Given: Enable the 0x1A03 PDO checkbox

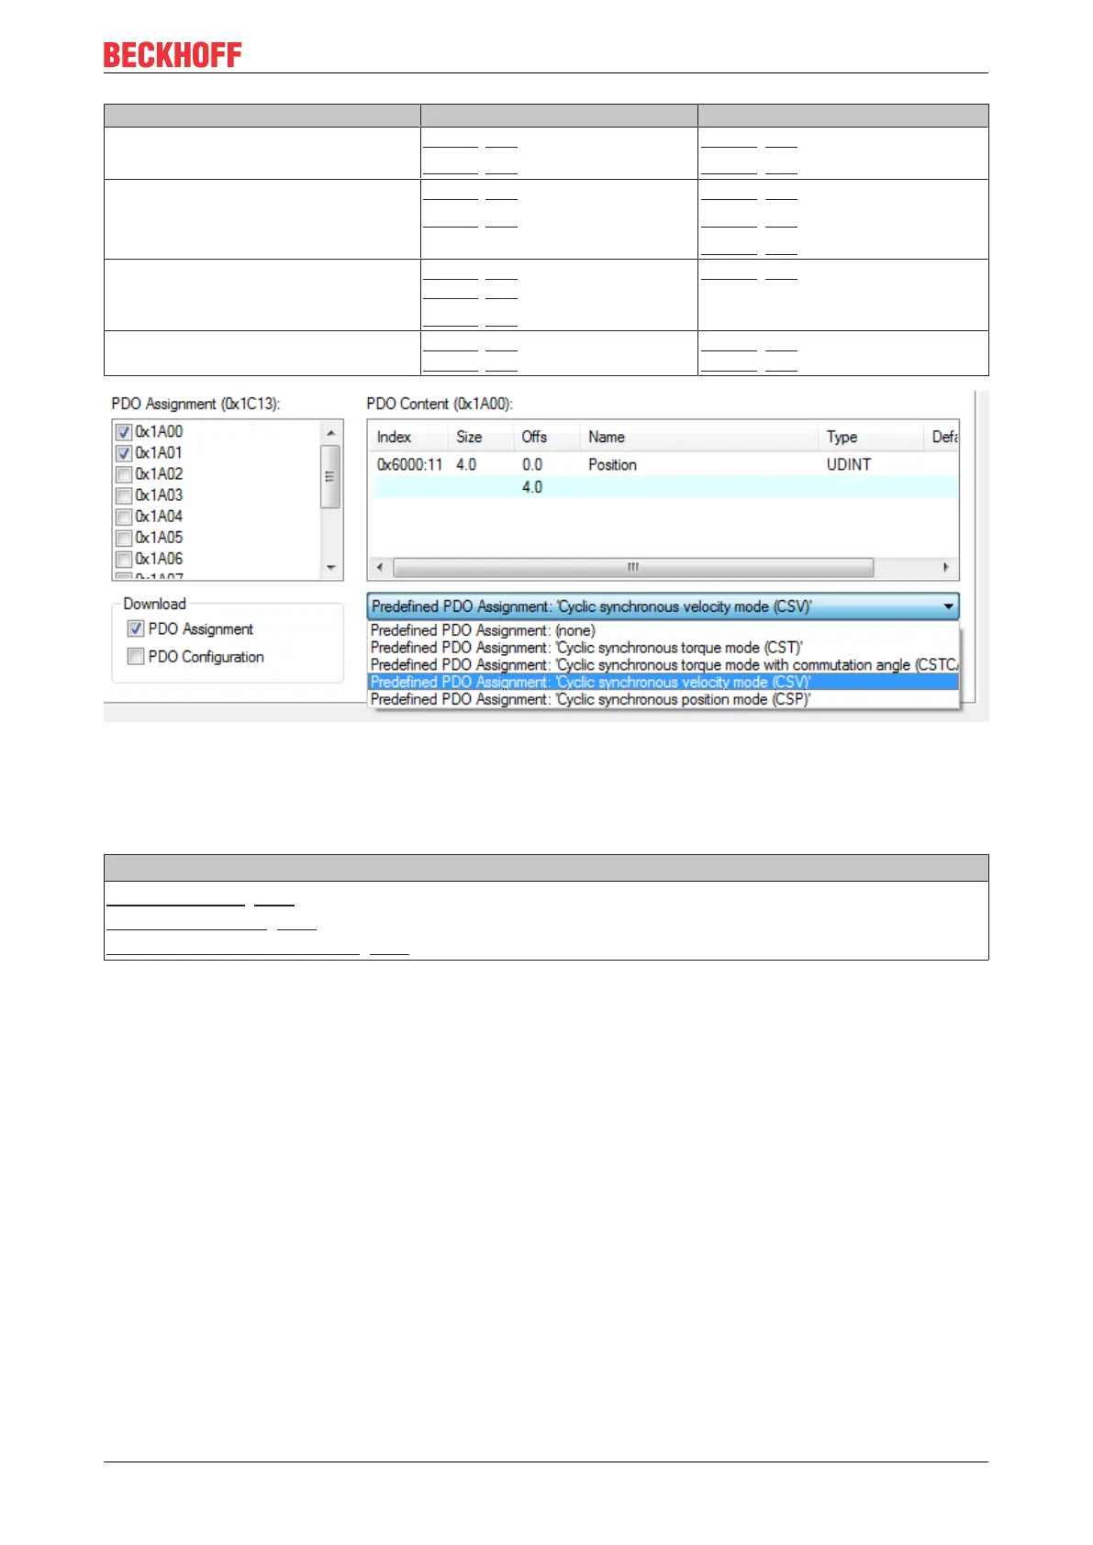Looking at the screenshot, I should (x=124, y=495).
